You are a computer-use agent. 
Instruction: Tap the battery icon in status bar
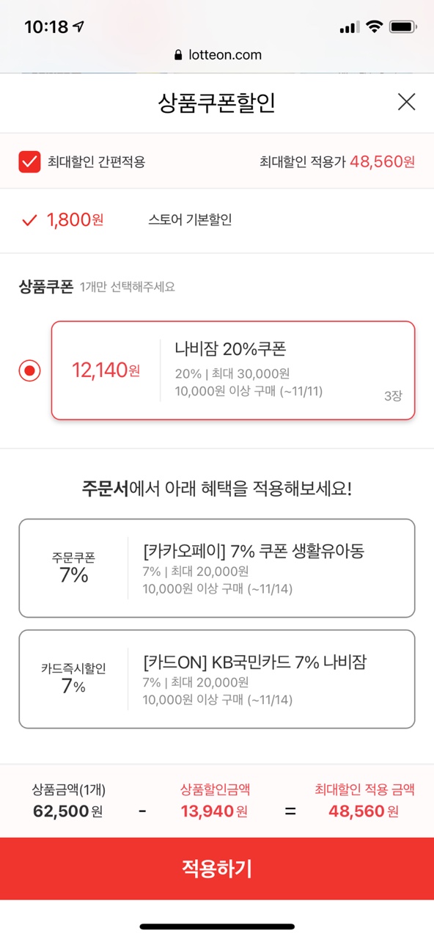(x=403, y=27)
